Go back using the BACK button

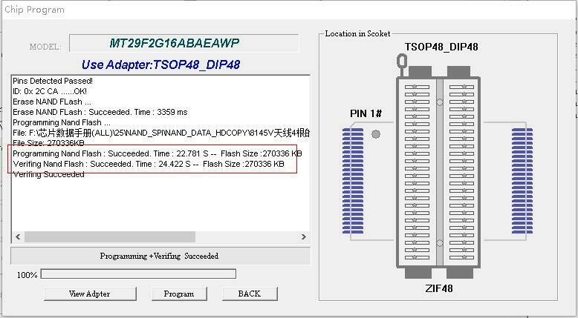249,294
